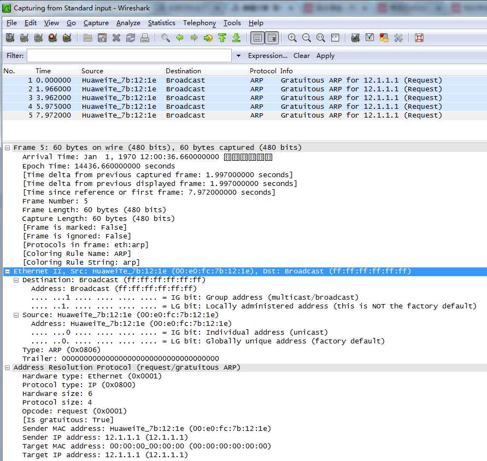Collapse the Destination: Broadcast subtree
Viewport: 487px width, 461px height.
tap(16, 280)
